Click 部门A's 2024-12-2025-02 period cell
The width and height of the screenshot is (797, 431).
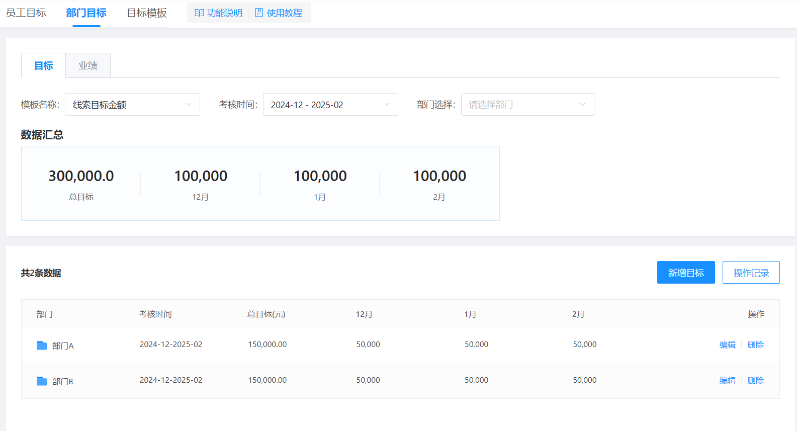coord(171,344)
